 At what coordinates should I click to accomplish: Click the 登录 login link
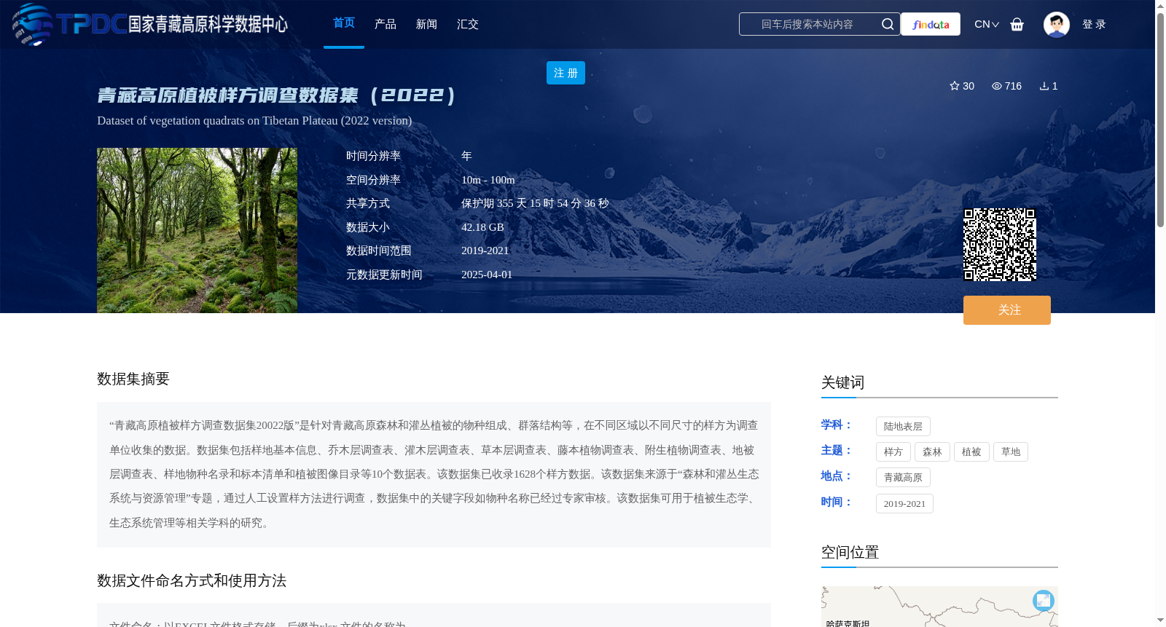tap(1094, 24)
